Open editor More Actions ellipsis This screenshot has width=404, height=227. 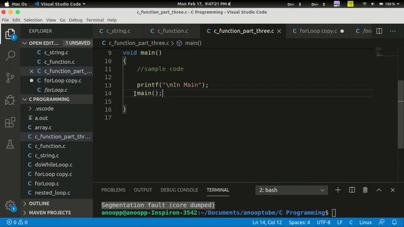(393, 31)
